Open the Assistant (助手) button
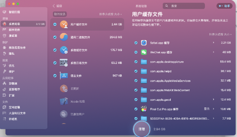This screenshot has height=137, width=237. [224, 6]
